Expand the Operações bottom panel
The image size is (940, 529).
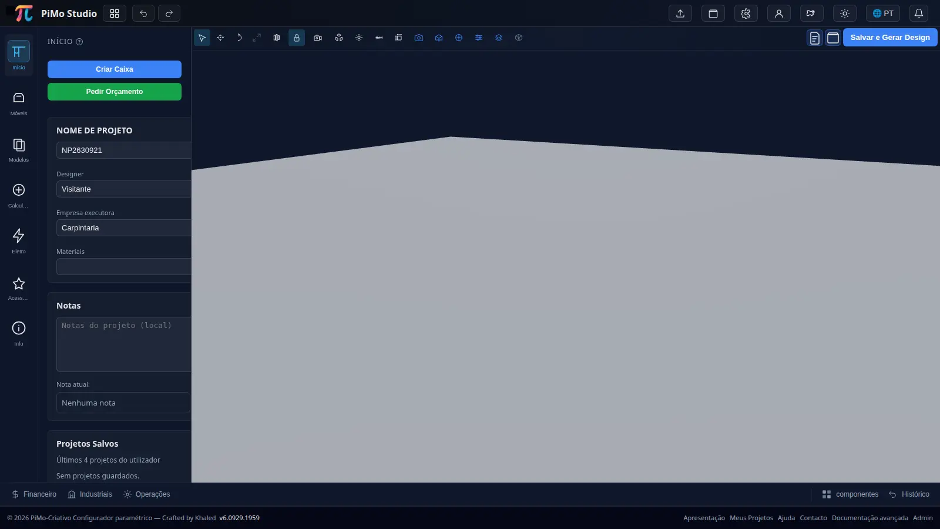pos(147,494)
